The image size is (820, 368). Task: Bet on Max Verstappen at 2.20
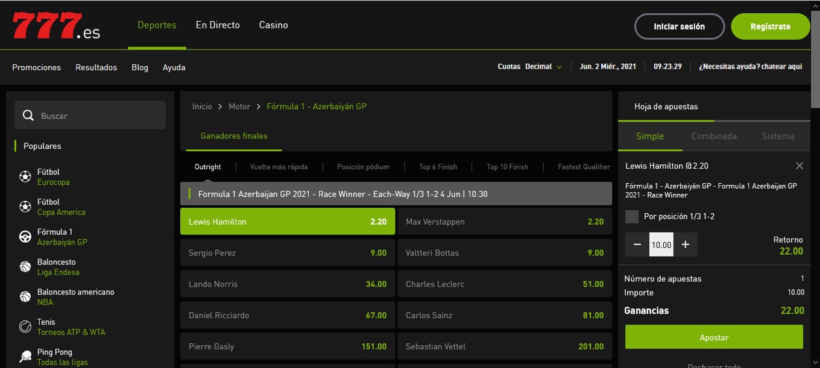coord(505,222)
